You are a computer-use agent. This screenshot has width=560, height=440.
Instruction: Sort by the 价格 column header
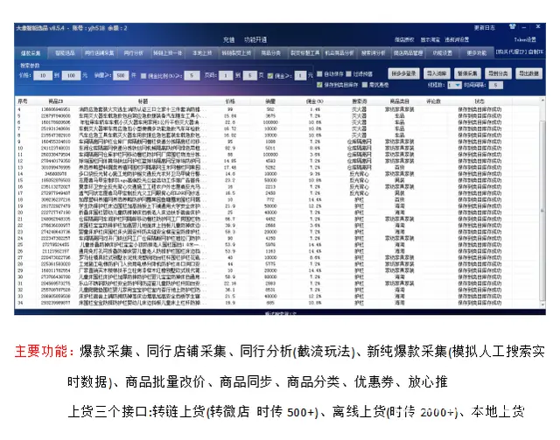click(231, 101)
